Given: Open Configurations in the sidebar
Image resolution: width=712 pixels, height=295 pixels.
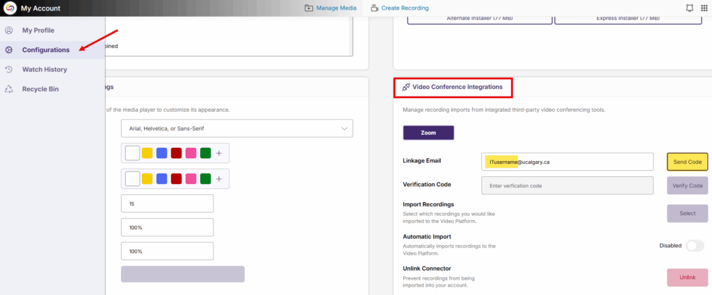Looking at the screenshot, I should (46, 50).
